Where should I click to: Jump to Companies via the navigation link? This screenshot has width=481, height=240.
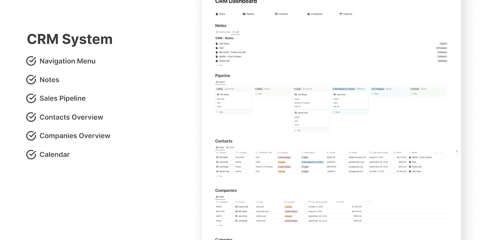pyautogui.click(x=315, y=14)
